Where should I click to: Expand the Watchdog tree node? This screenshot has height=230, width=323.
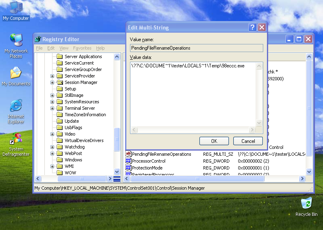pyautogui.click(x=52, y=147)
